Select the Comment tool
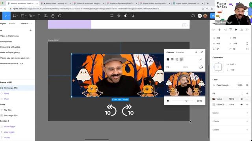252x141 pixels. [x=59, y=16]
